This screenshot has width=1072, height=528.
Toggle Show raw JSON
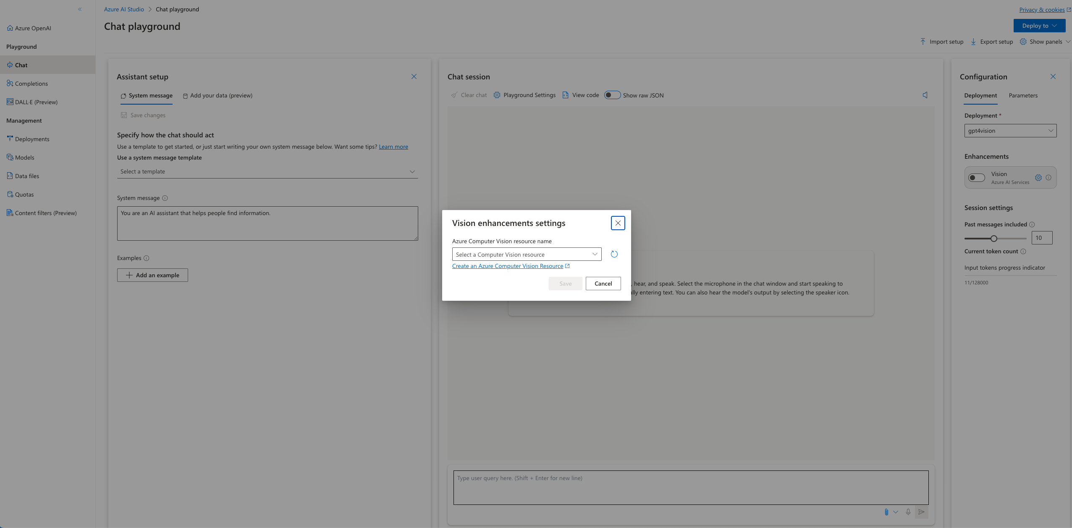612,95
